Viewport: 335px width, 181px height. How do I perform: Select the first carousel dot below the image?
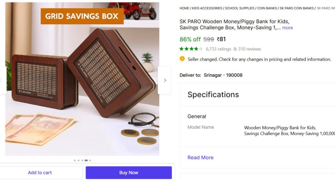click(x=75, y=160)
